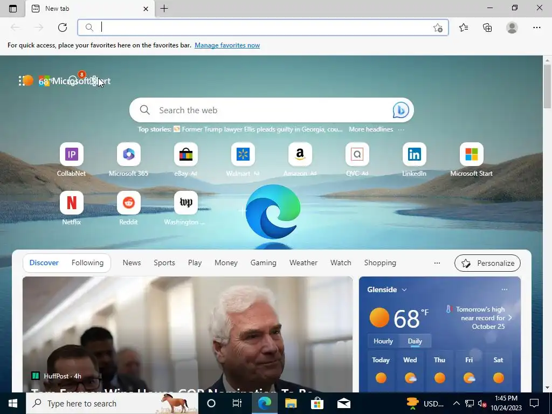
Task: Open Bing chat icon in search box
Action: click(x=401, y=110)
